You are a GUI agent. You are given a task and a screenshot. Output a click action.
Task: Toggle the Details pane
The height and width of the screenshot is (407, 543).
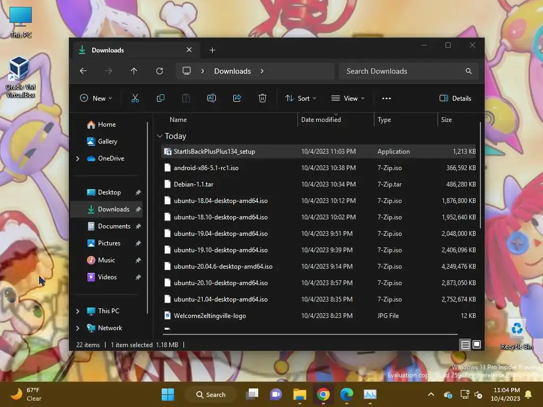pos(455,98)
